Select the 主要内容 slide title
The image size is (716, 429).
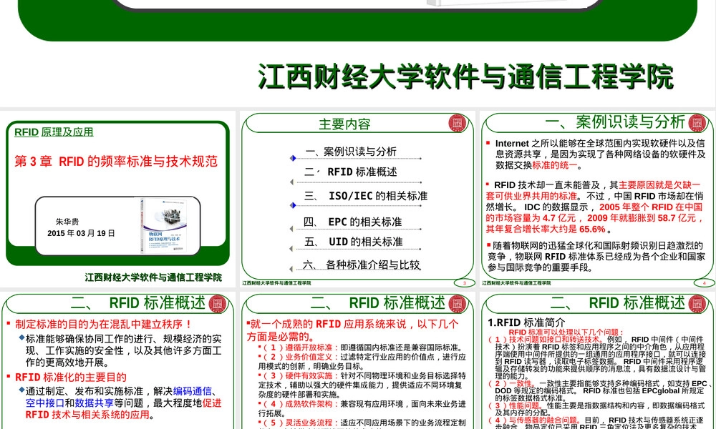(344, 124)
